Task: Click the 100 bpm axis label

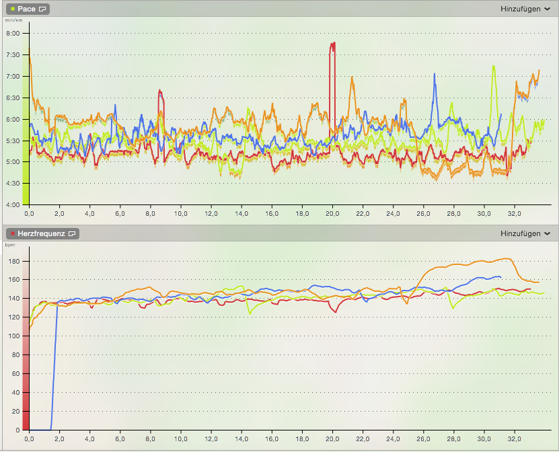Action: [x=15, y=336]
